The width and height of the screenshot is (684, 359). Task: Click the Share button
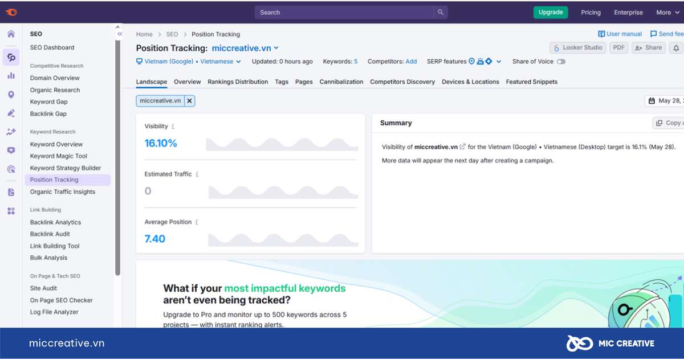point(648,48)
